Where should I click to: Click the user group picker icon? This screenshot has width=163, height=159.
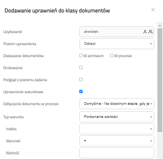pyautogui.click(x=151, y=32)
